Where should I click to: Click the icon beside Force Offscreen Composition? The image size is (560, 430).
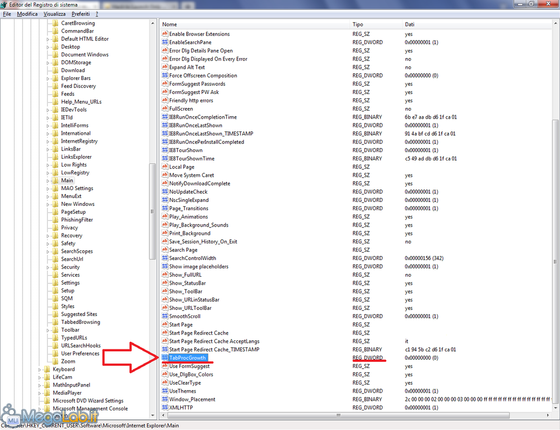[x=165, y=75]
